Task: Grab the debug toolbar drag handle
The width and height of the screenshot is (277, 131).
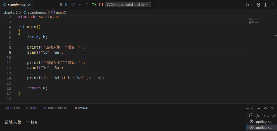Action: 61,5
